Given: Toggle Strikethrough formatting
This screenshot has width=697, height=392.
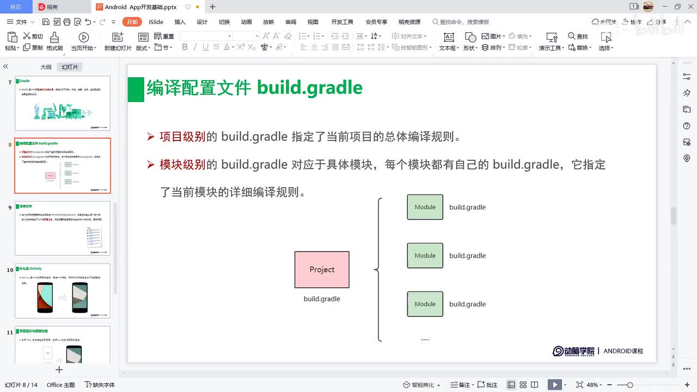Looking at the screenshot, I should point(216,47).
